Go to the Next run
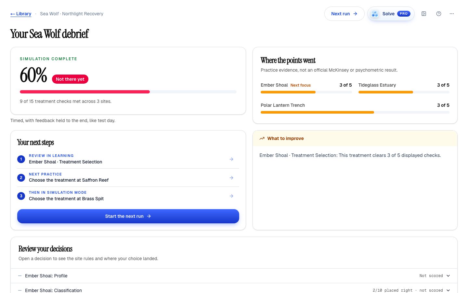 click(x=344, y=14)
